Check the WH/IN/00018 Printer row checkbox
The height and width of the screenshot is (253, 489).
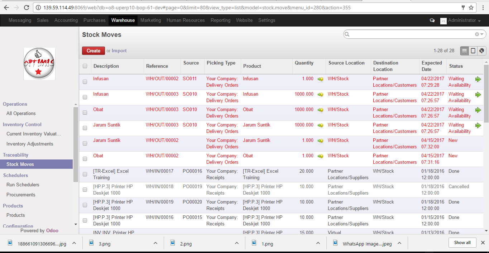85,190
